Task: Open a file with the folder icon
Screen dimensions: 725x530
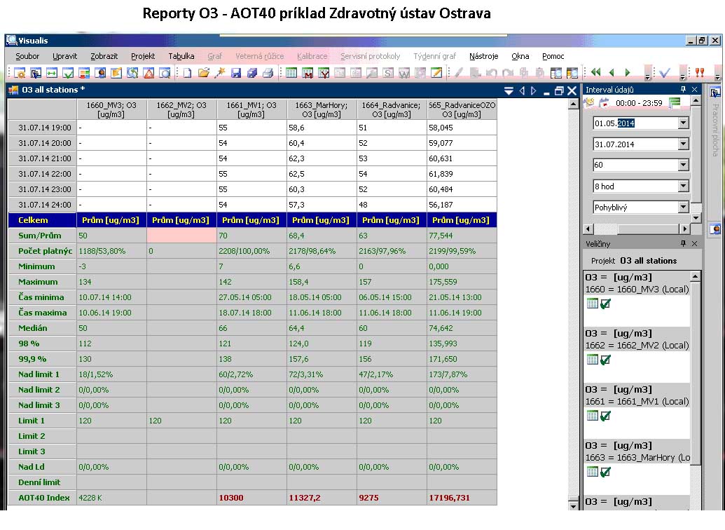Action: tap(203, 73)
